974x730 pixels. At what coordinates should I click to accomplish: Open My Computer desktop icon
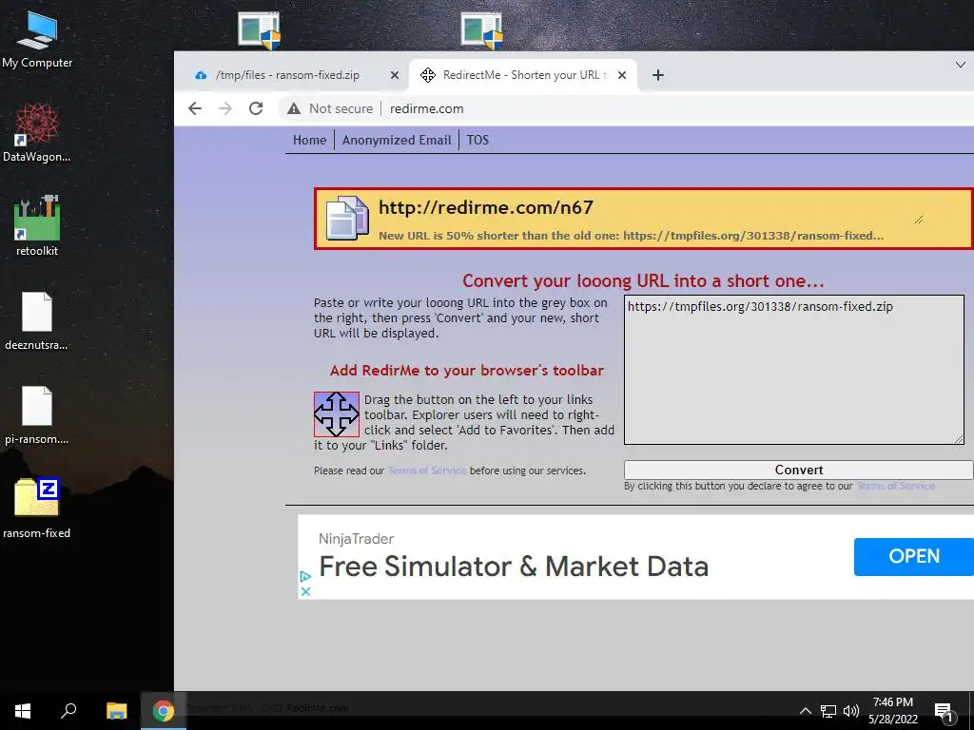point(37,40)
